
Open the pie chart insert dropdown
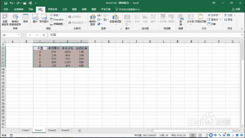[100, 24]
